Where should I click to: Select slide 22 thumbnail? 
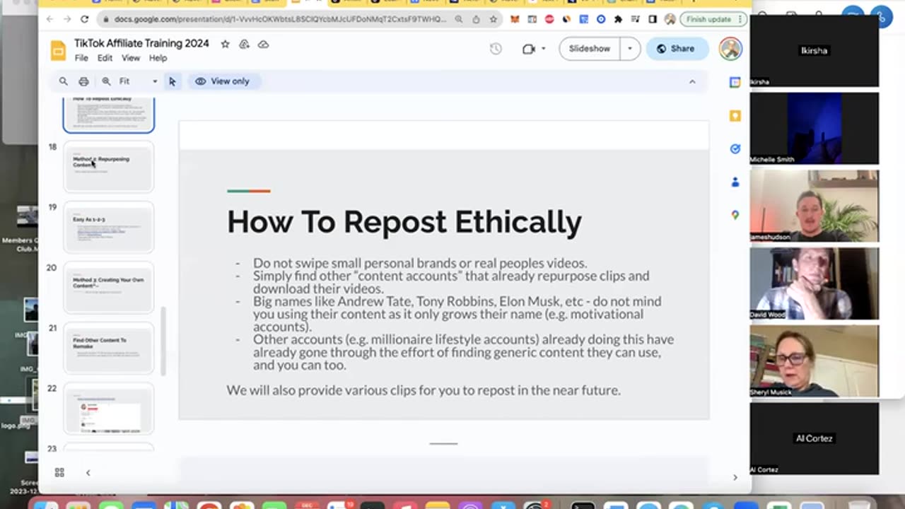(109, 409)
